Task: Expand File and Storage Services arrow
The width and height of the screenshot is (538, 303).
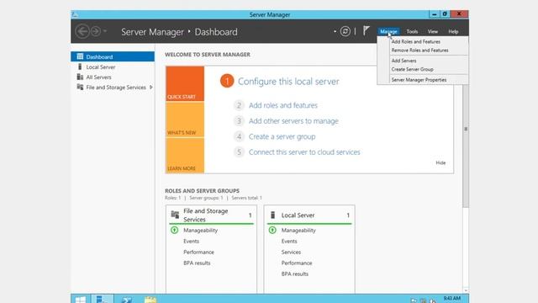Action: click(151, 88)
